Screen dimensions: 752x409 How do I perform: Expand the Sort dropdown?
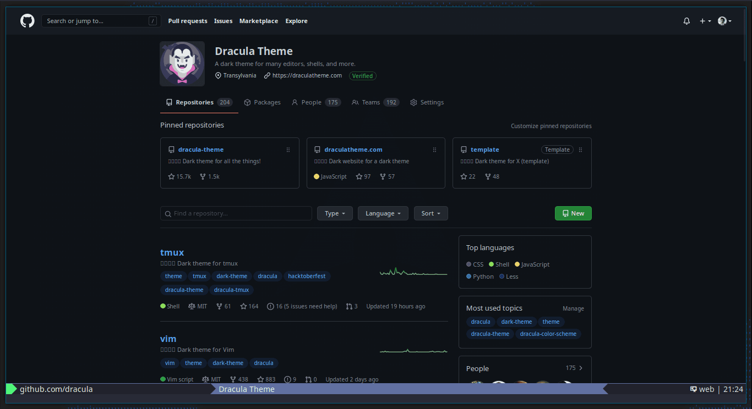431,213
